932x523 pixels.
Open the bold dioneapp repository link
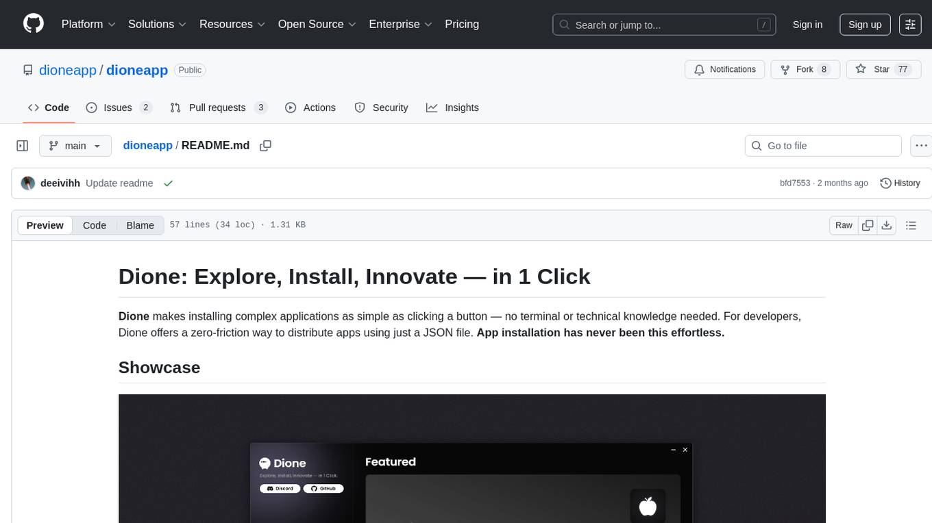(137, 70)
